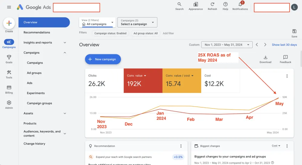Open Ads page

click(x=30, y=83)
